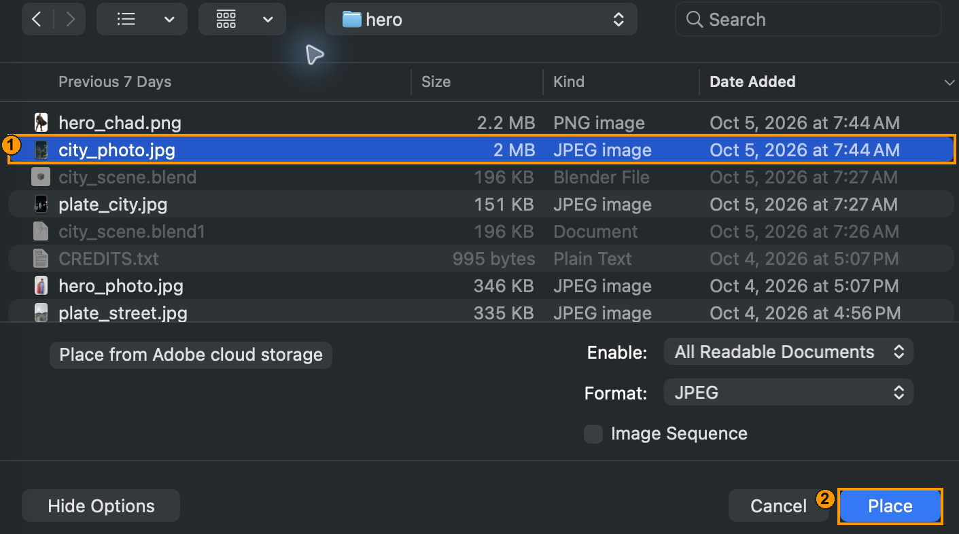
Task: Collapse the group with the Date Added chevron
Action: [949, 83]
